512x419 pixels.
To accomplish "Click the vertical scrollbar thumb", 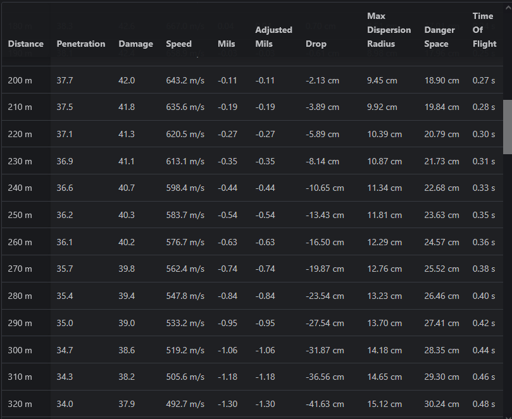I will point(507,126).
